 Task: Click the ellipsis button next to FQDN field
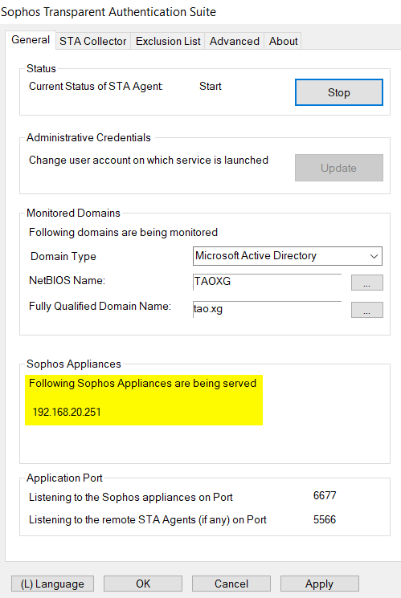(x=366, y=310)
